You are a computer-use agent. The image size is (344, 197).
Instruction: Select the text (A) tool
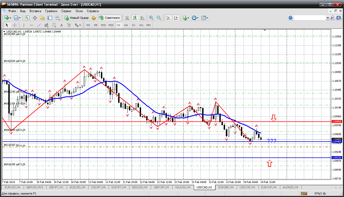click(61, 25)
